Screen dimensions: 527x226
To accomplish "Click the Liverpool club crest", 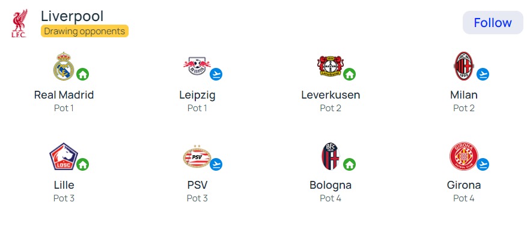I will (x=19, y=23).
